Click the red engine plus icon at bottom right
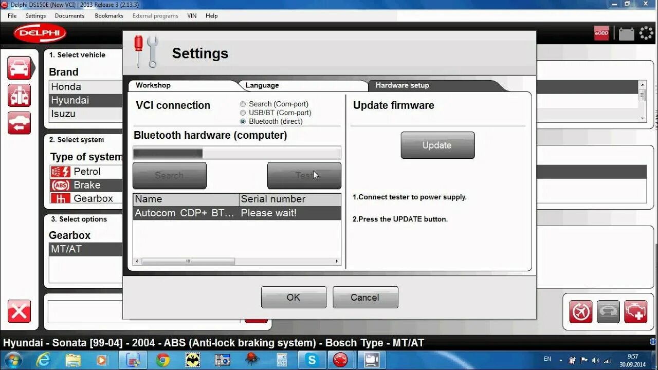 pos(636,312)
